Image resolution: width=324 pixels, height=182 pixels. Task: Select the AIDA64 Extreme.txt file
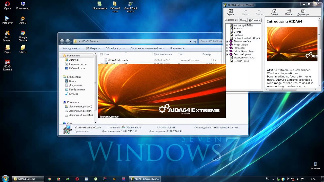[118, 60]
